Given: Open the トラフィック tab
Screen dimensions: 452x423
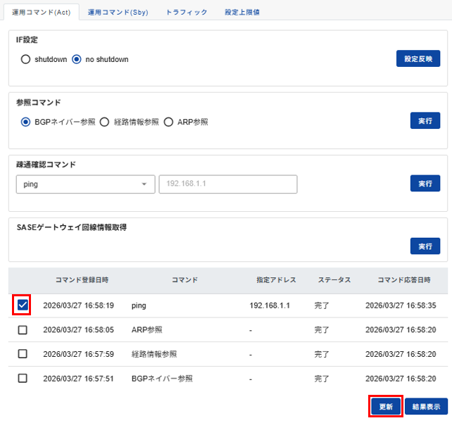Looking at the screenshot, I should click(x=187, y=12).
